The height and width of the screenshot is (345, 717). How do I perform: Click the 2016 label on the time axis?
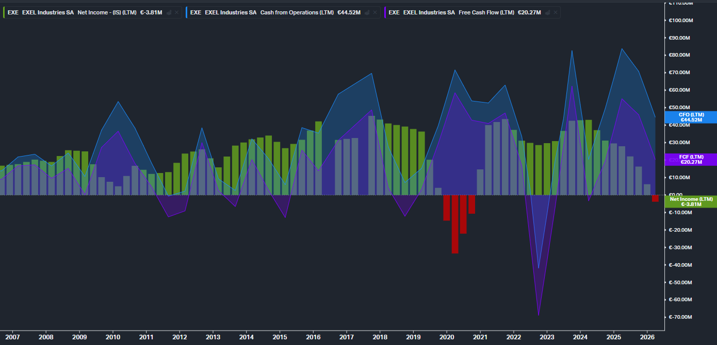pyautogui.click(x=313, y=337)
